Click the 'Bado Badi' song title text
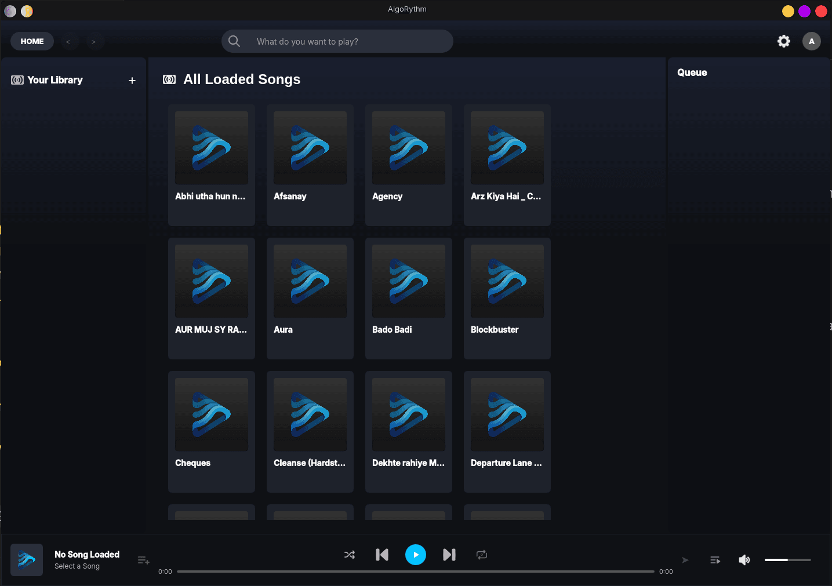Image resolution: width=832 pixels, height=586 pixels. pyautogui.click(x=392, y=330)
